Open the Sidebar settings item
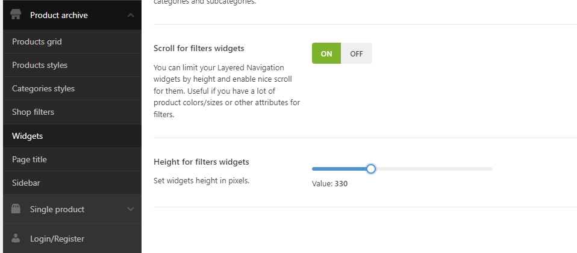The image size is (577, 253). [x=26, y=183]
